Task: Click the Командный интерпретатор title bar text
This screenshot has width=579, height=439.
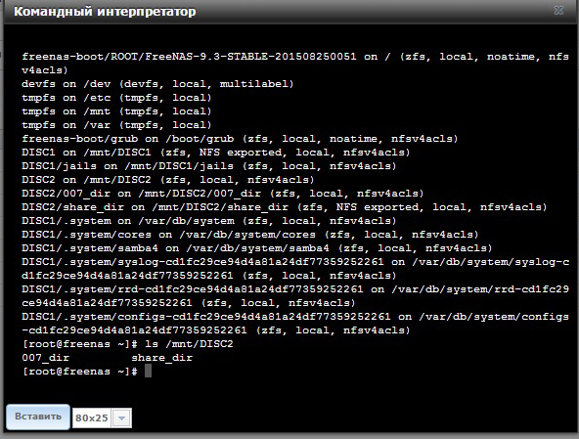Action: point(105,12)
